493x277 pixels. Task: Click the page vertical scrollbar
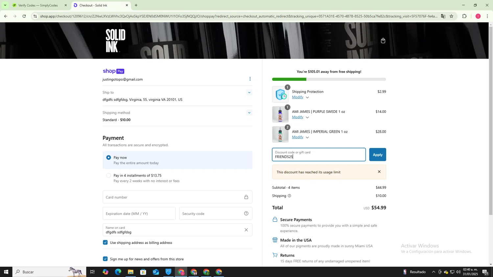(491, 120)
